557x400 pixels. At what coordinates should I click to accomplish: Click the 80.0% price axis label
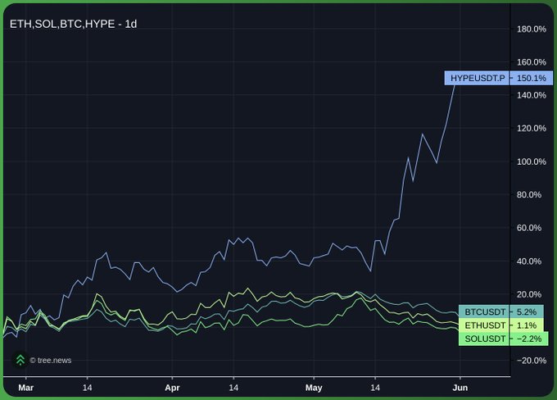click(x=529, y=195)
